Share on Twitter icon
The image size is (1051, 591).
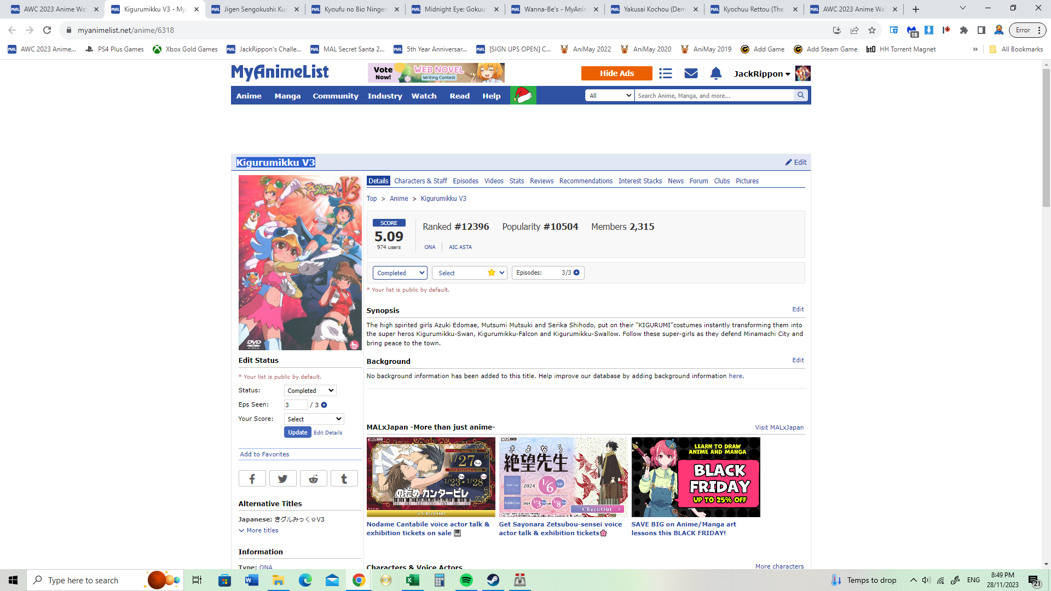[282, 479]
